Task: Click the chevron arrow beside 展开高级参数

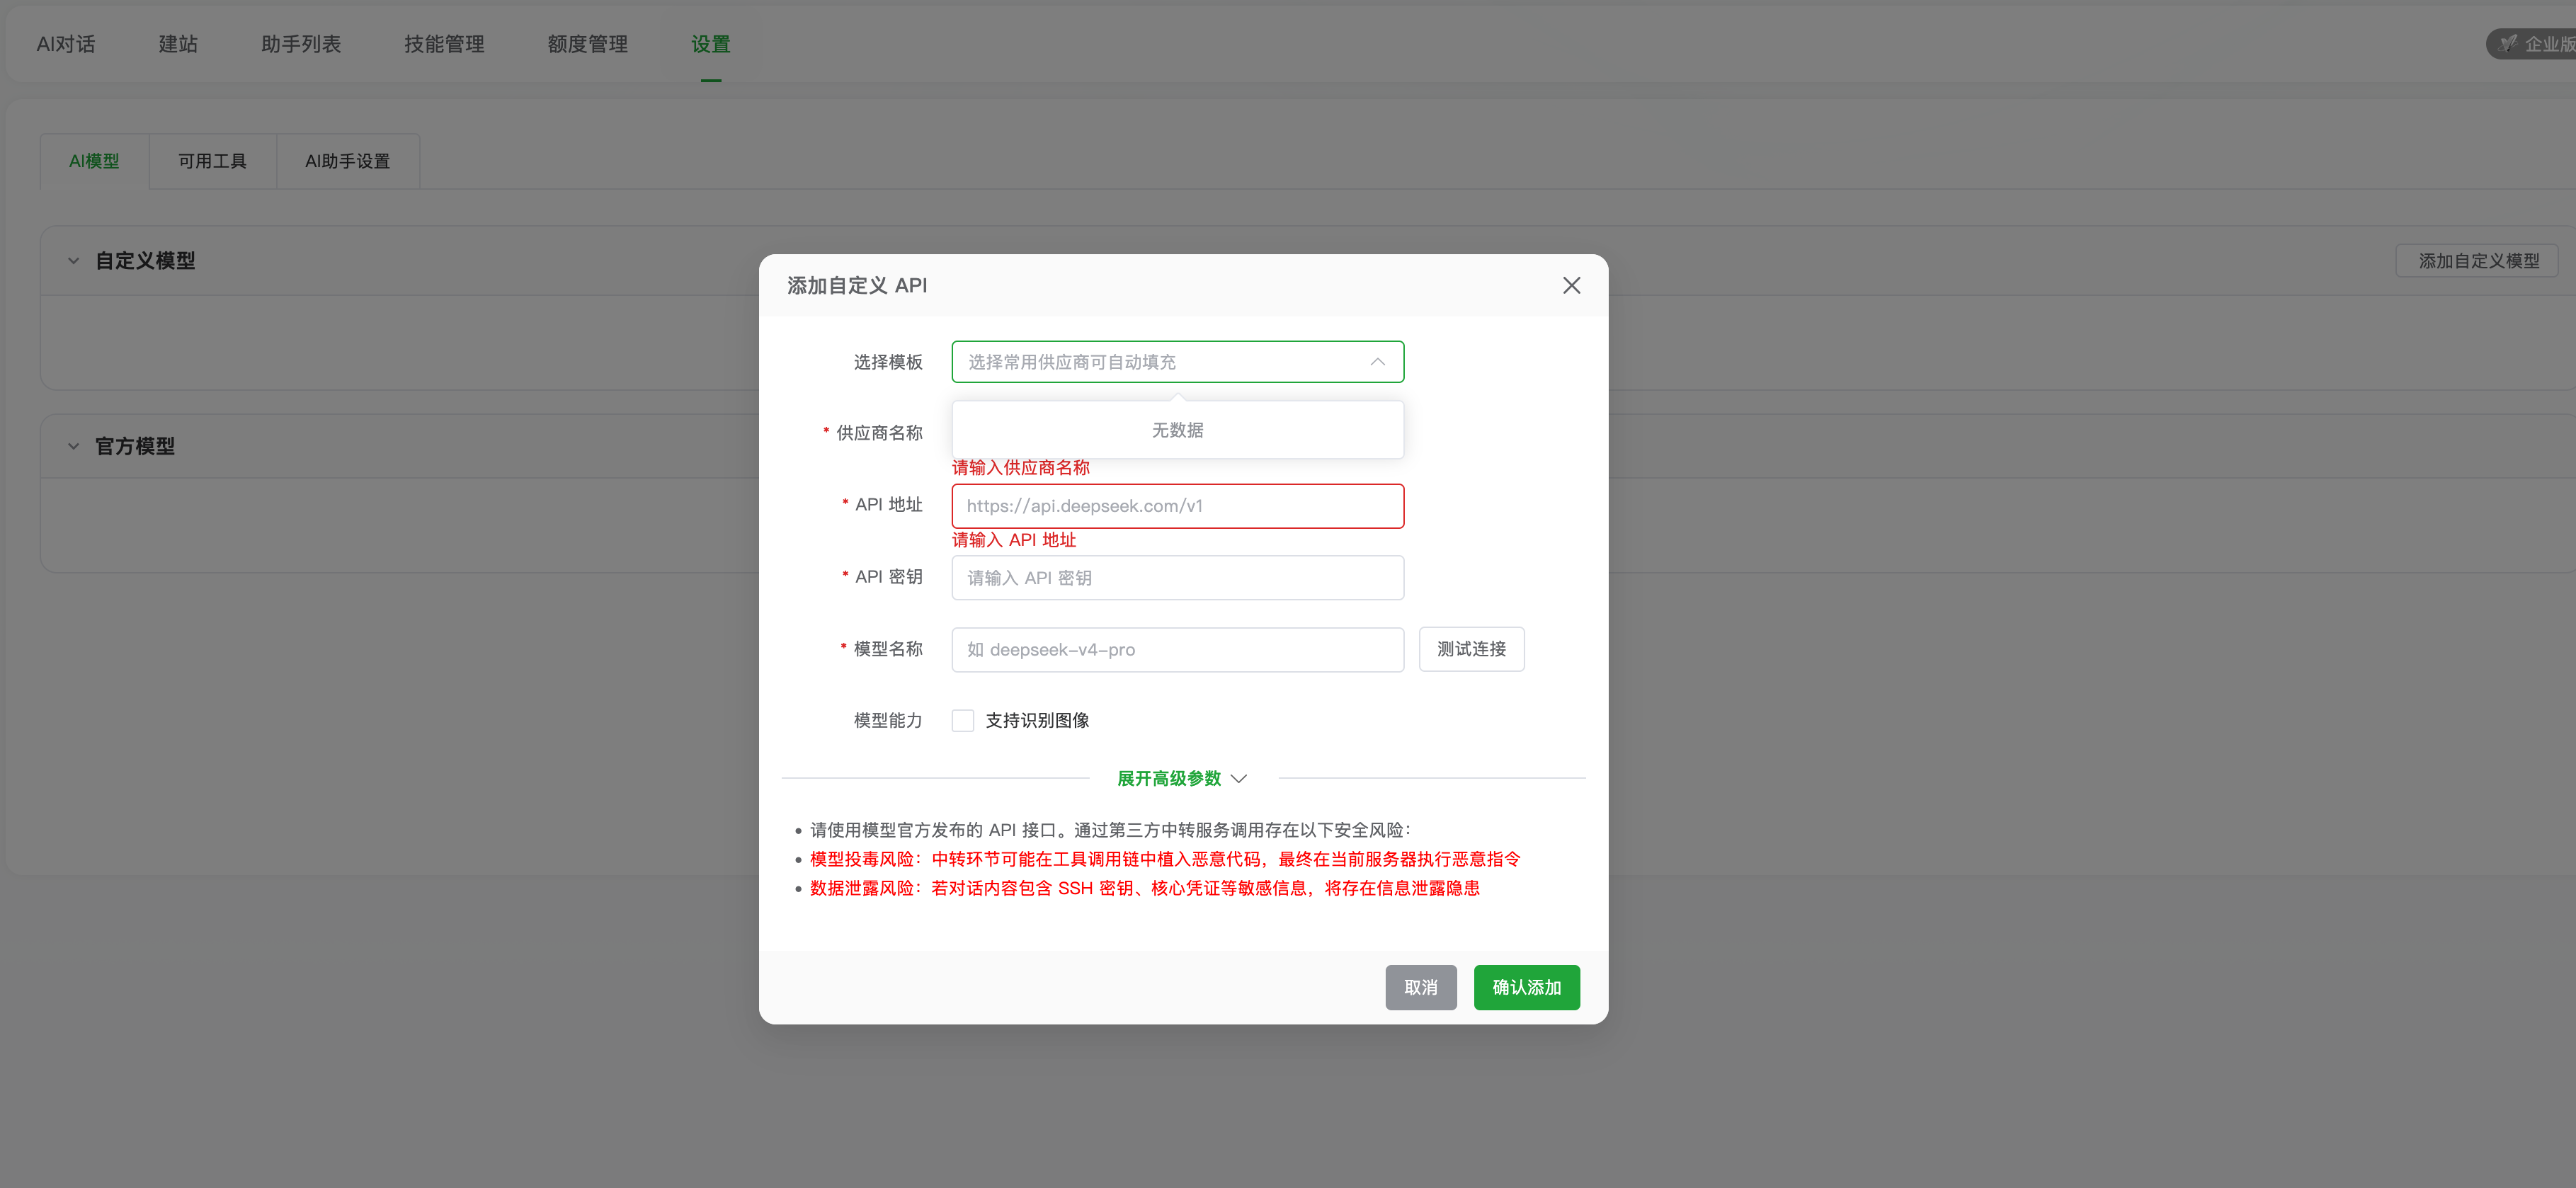Action: 1239,778
